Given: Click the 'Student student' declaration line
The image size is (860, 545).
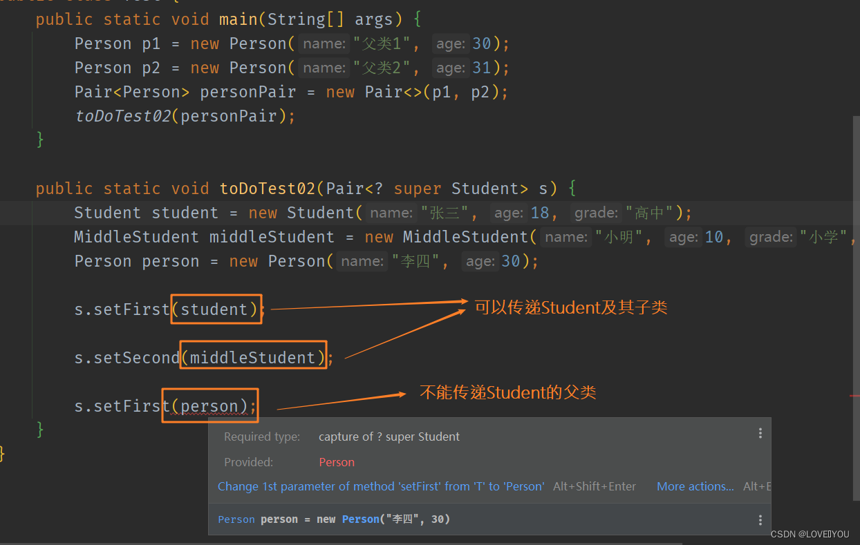Looking at the screenshot, I should click(383, 213).
